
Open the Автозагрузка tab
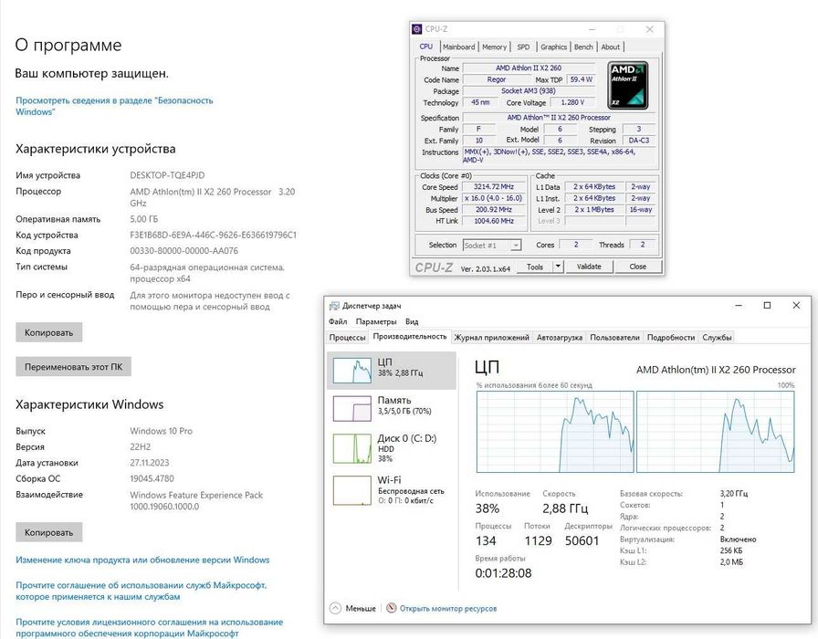[x=560, y=338]
